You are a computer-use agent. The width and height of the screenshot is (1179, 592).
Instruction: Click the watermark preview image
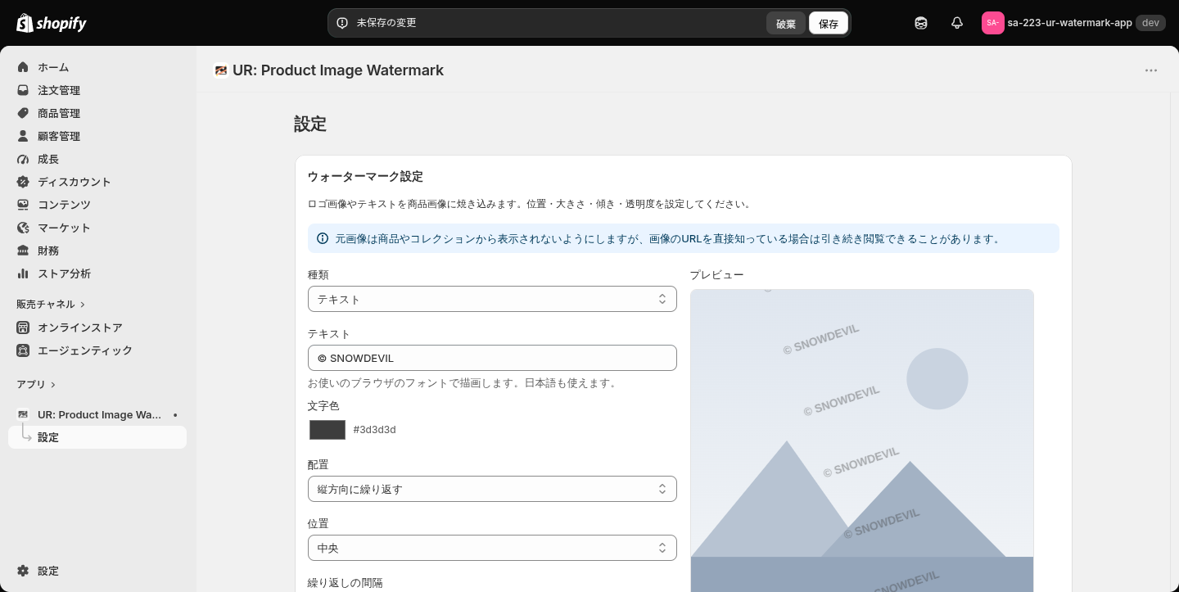click(x=861, y=441)
